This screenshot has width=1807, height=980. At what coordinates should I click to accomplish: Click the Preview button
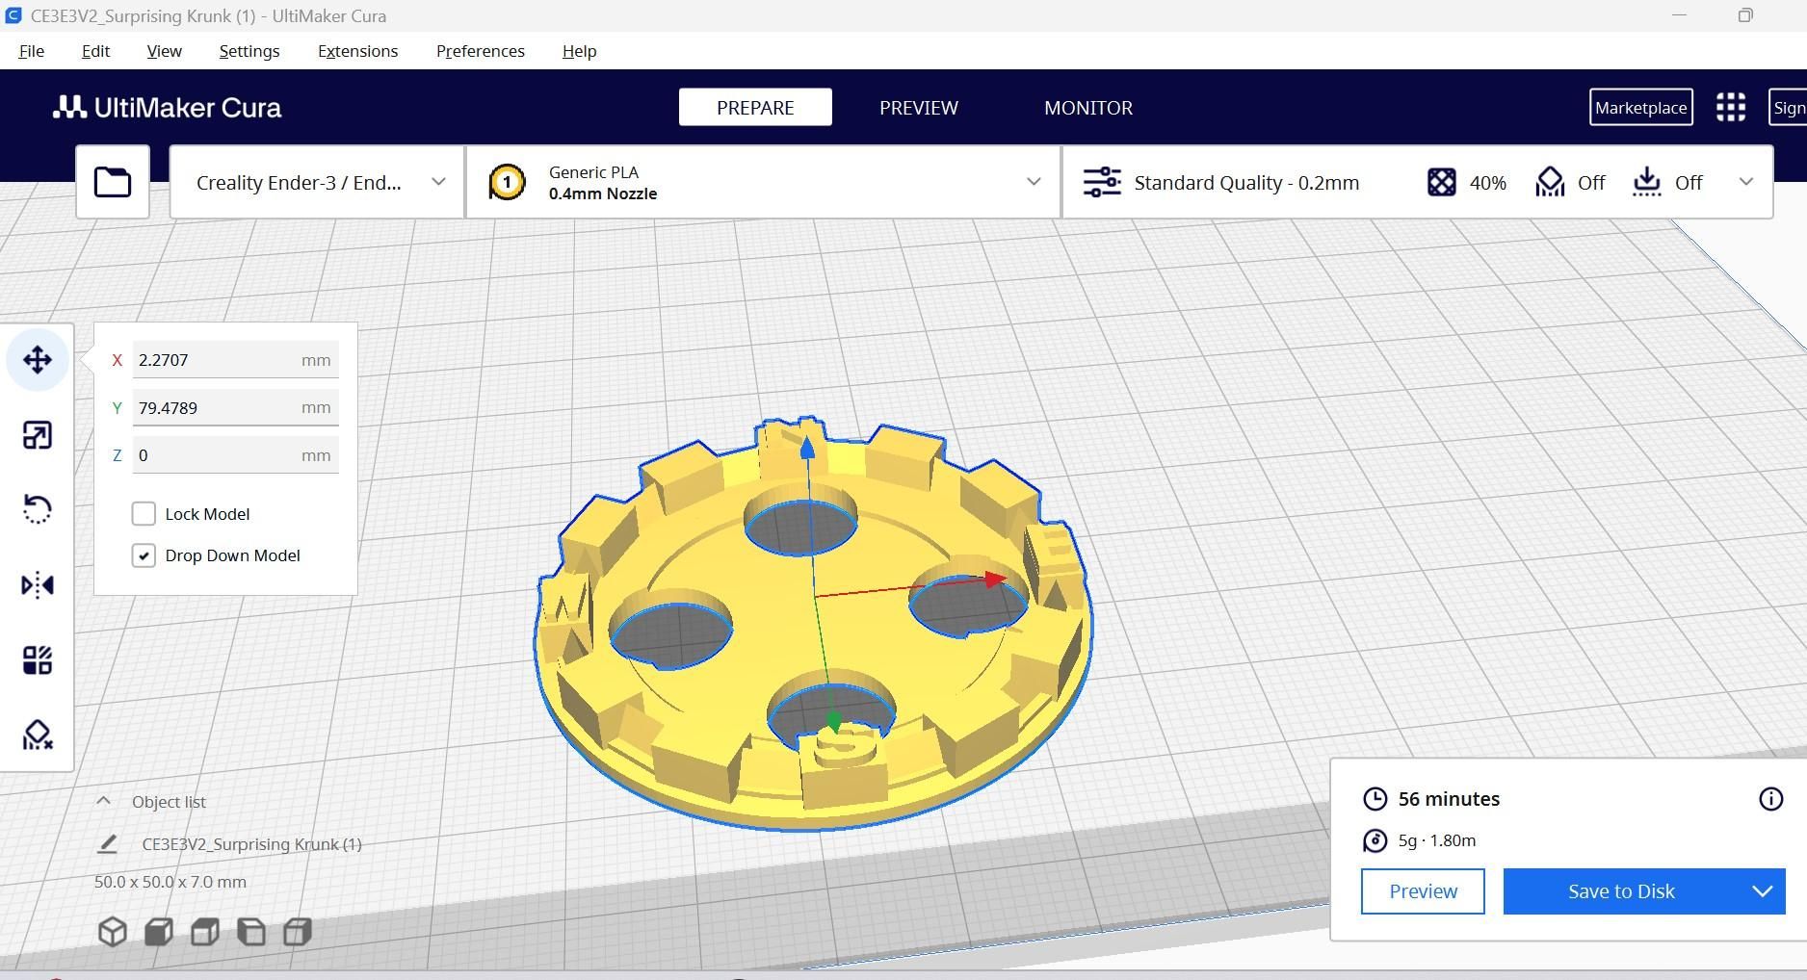pyautogui.click(x=1423, y=891)
